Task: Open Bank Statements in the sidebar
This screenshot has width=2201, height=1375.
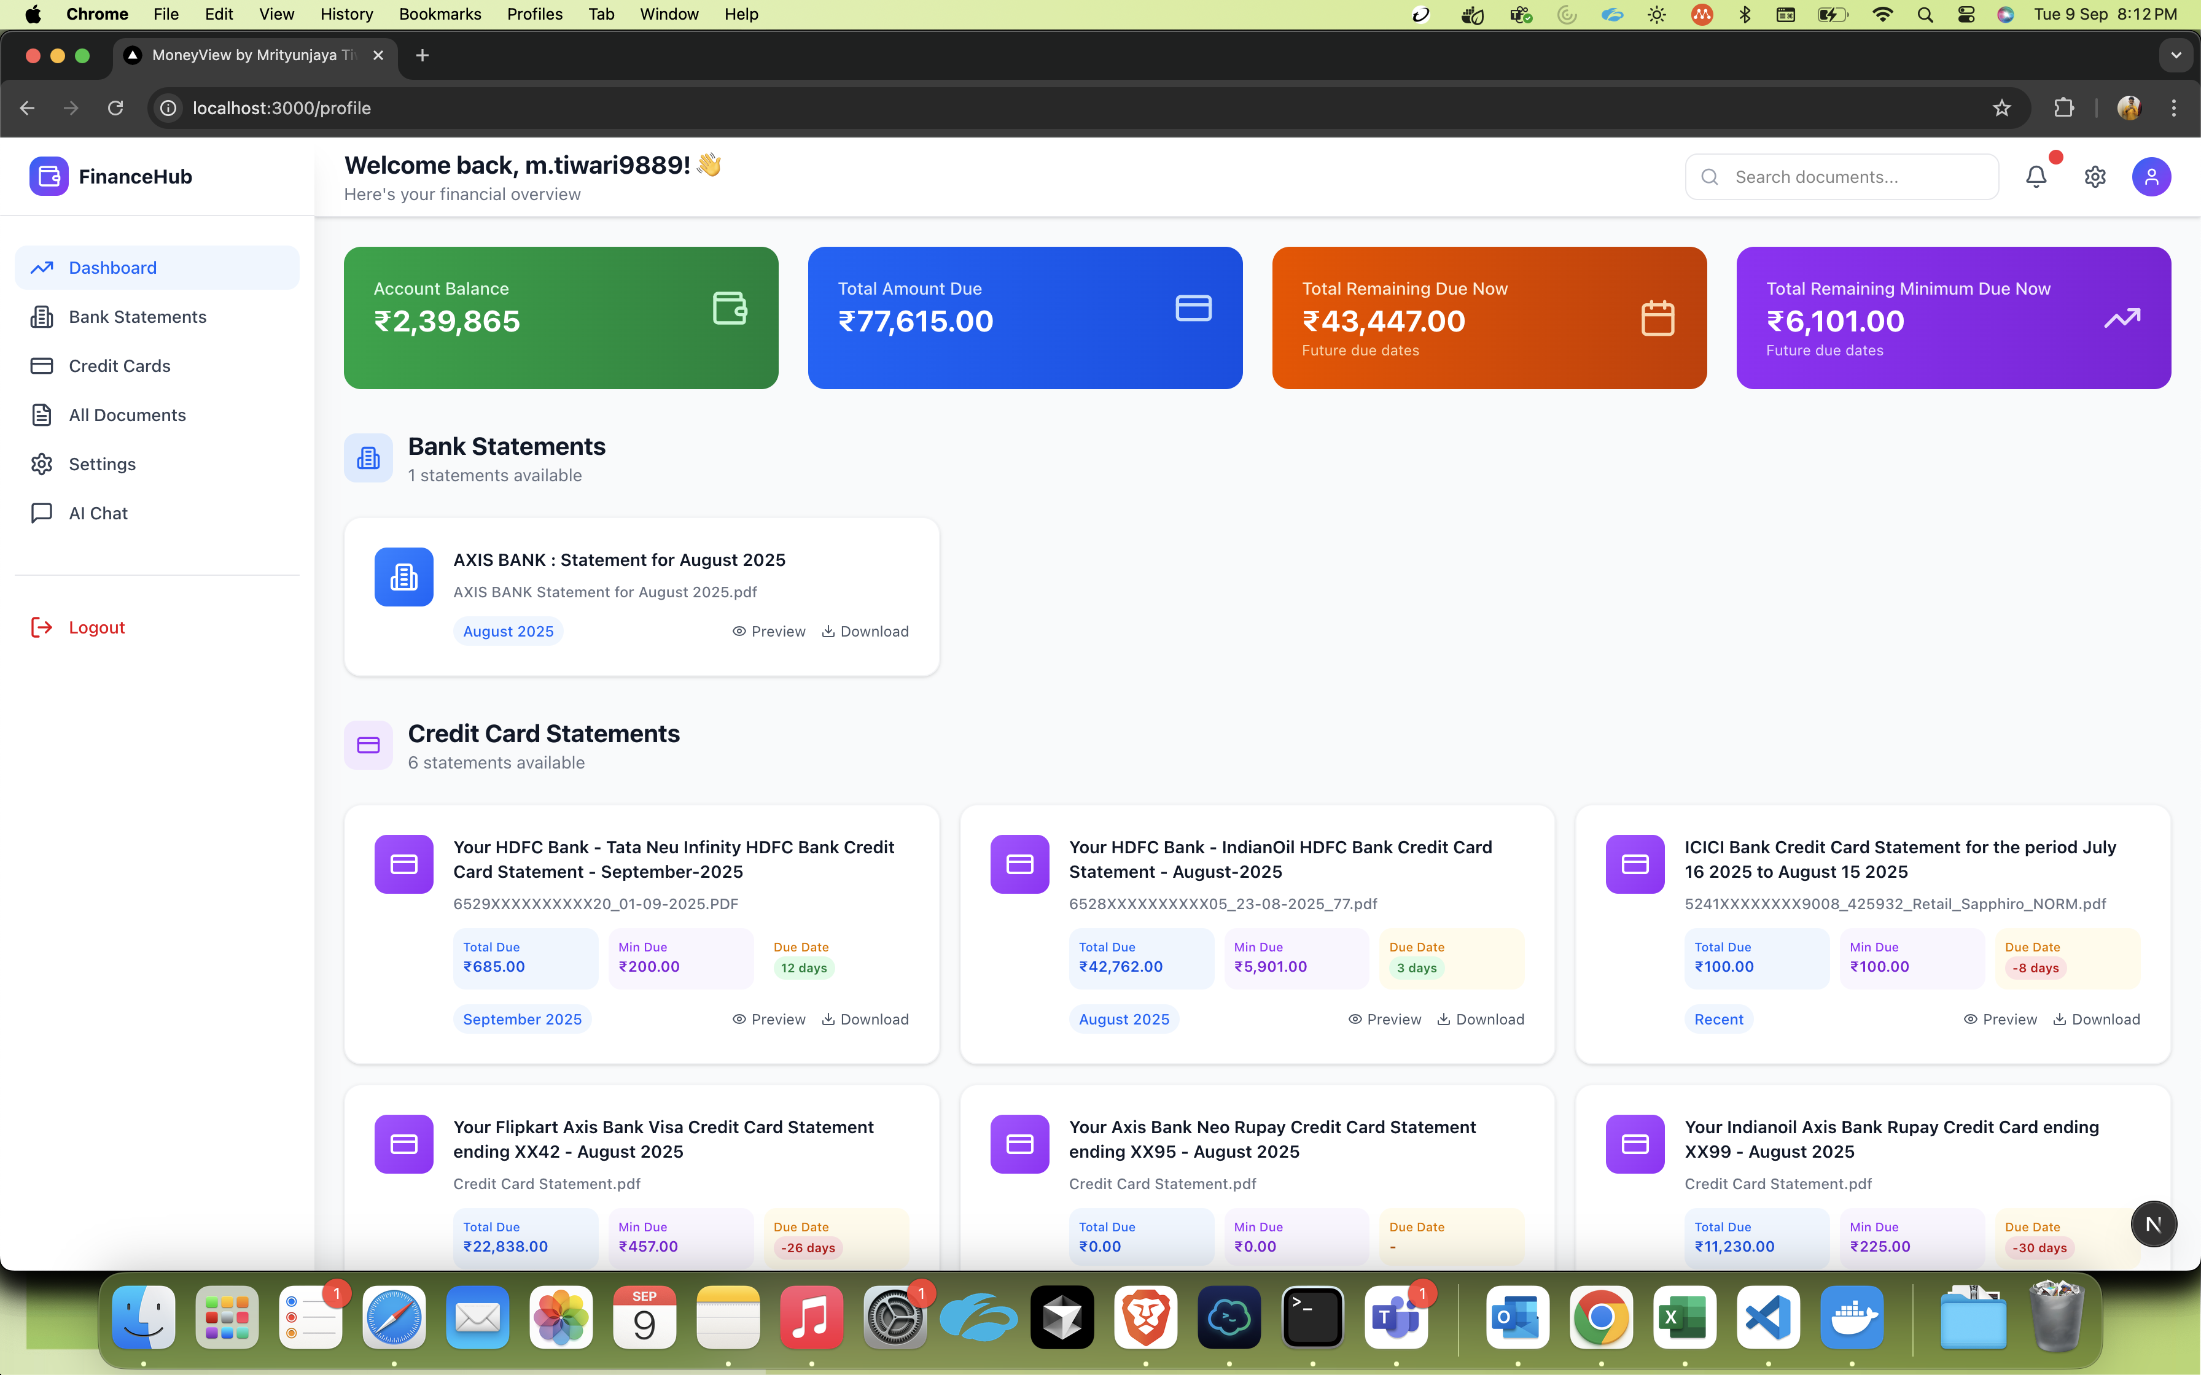Action: pos(157,317)
